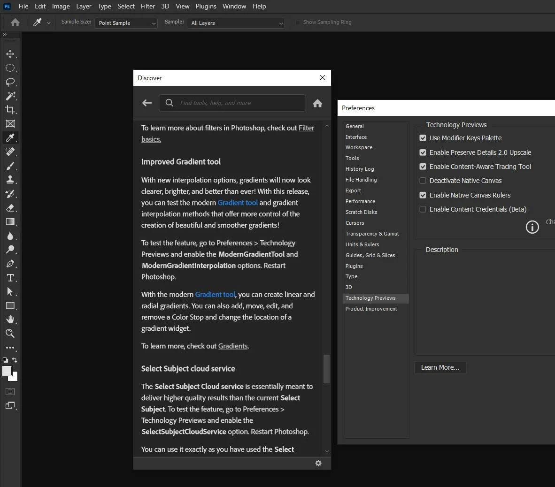The height and width of the screenshot is (487, 555).
Task: Select the Dodge tool
Action: [10, 250]
